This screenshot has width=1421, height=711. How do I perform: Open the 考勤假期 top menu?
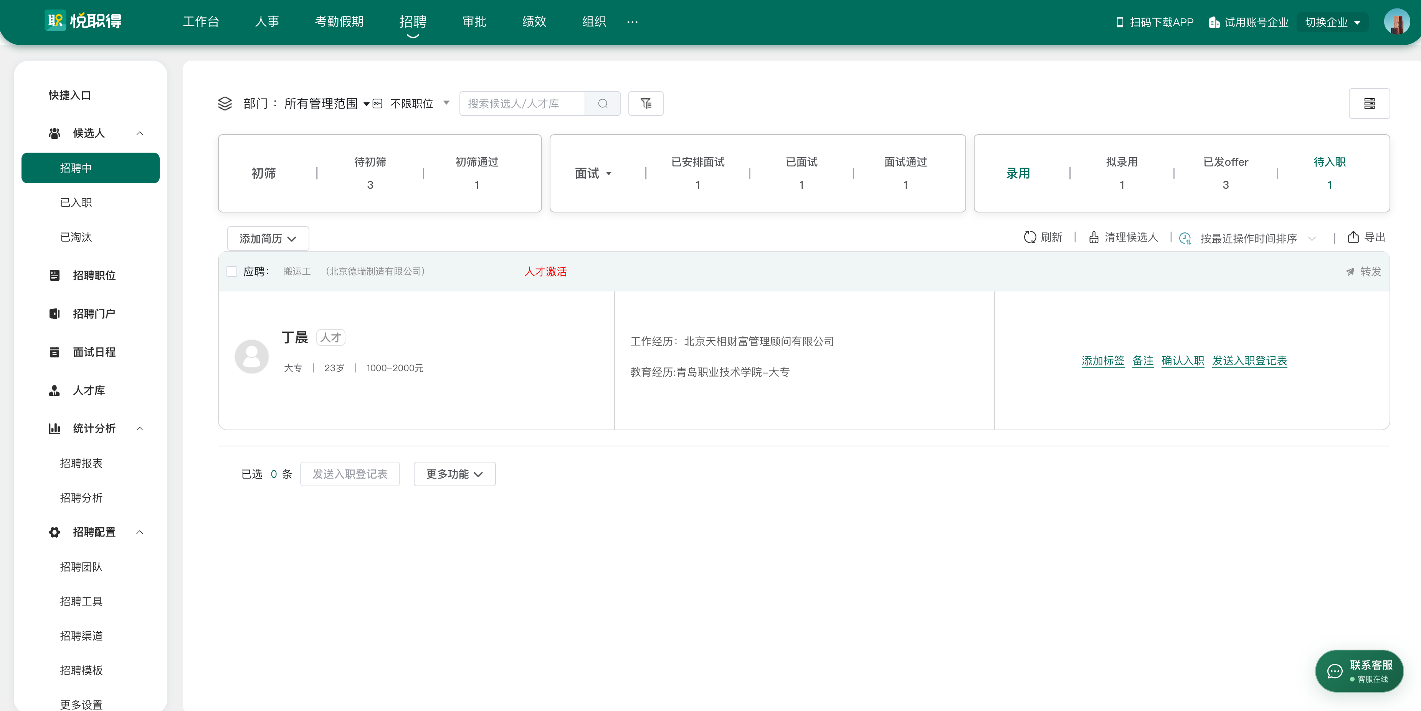339,21
